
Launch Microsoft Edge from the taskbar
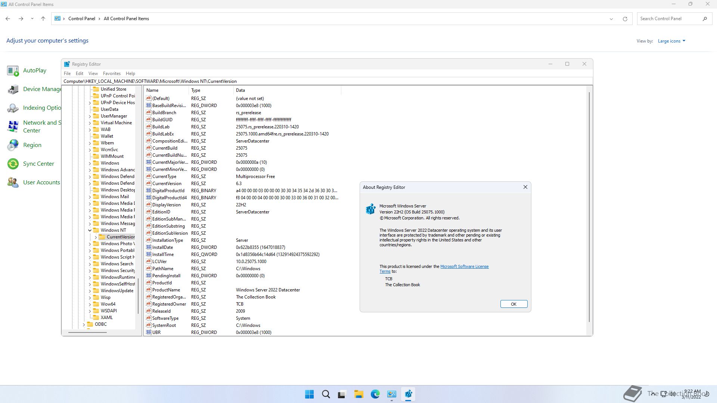[x=375, y=394]
